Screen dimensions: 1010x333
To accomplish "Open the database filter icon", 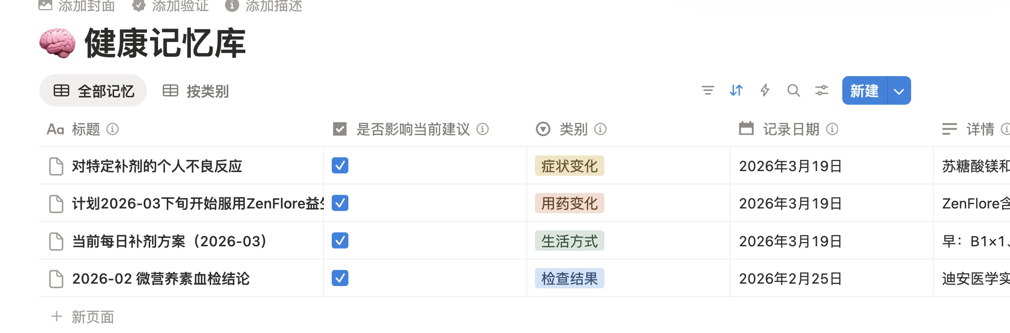I will (708, 90).
